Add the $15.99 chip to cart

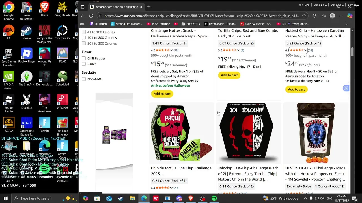point(162,94)
